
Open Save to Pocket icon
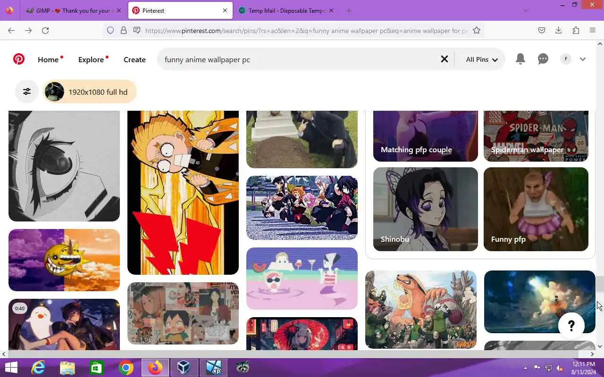click(x=542, y=30)
